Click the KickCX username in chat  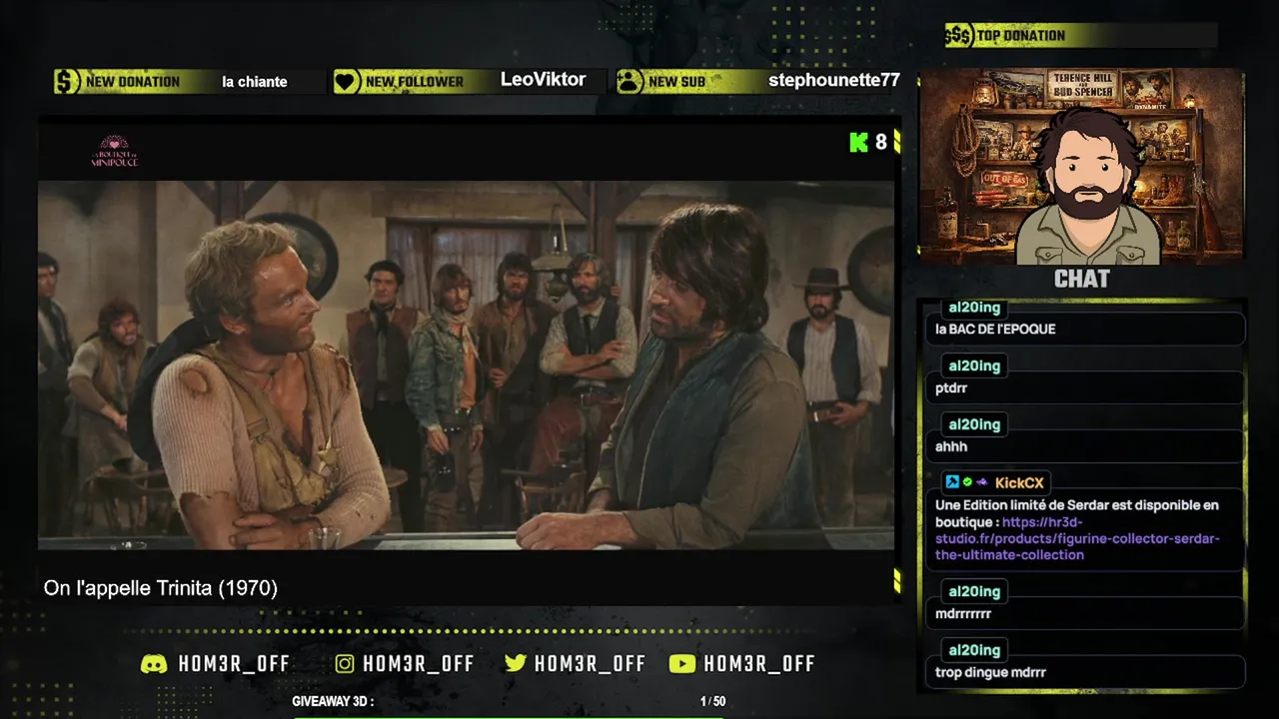(x=1019, y=482)
